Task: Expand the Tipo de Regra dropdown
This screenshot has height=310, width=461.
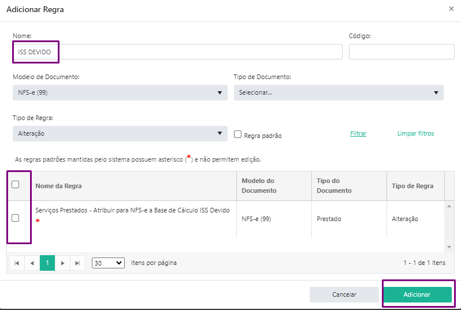Action: point(120,134)
